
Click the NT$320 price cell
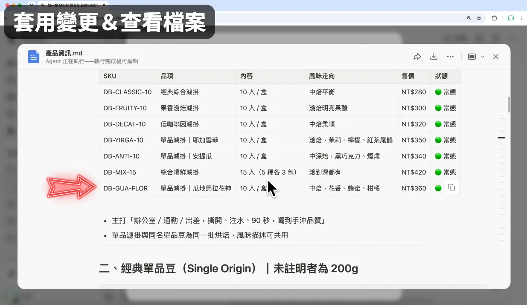click(414, 124)
